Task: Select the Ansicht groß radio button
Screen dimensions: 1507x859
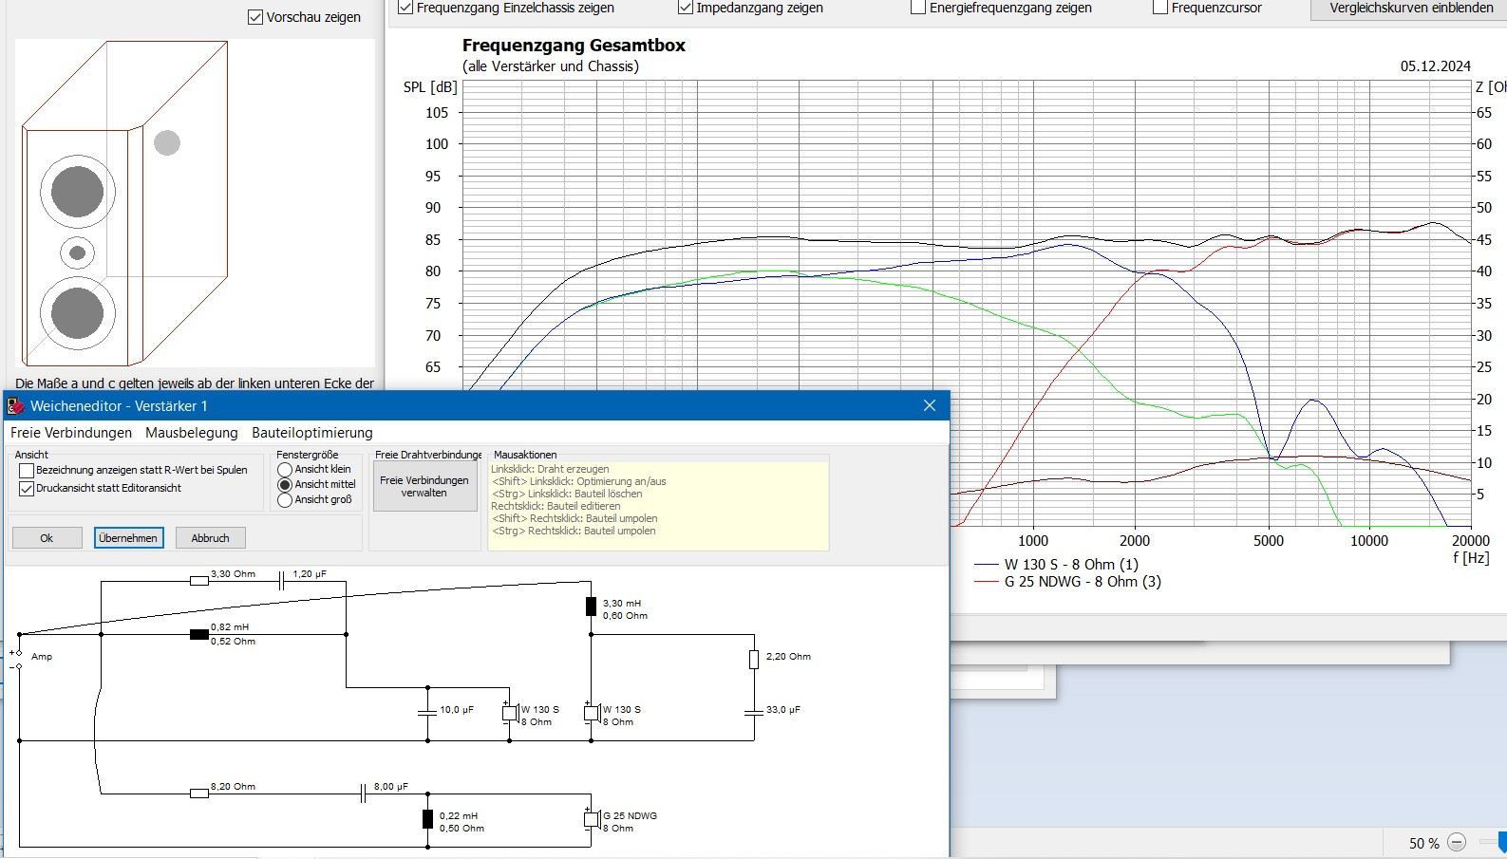Action: (285, 500)
